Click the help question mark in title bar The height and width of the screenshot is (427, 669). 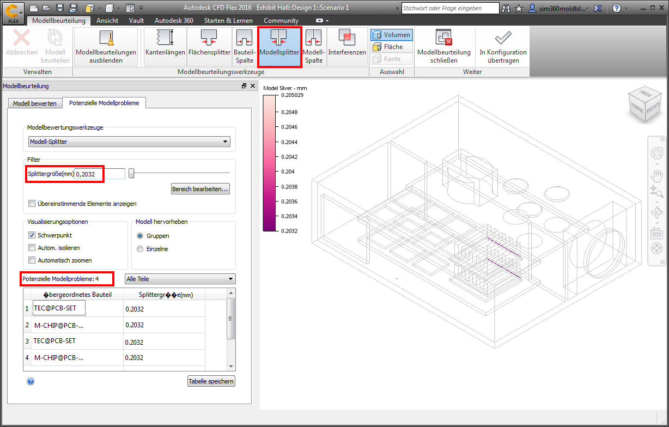[x=616, y=8]
